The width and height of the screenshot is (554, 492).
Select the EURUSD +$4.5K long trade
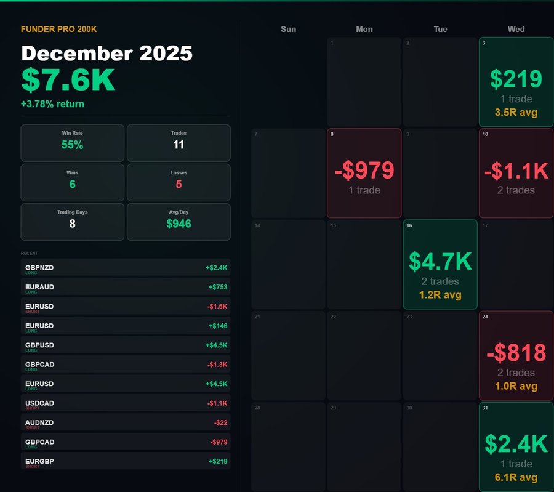126,384
